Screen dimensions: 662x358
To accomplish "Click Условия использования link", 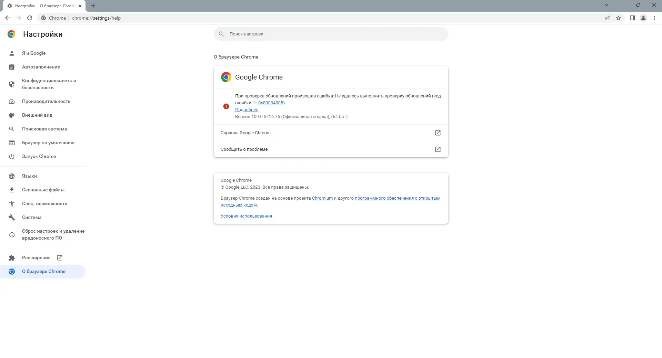I will 246,216.
